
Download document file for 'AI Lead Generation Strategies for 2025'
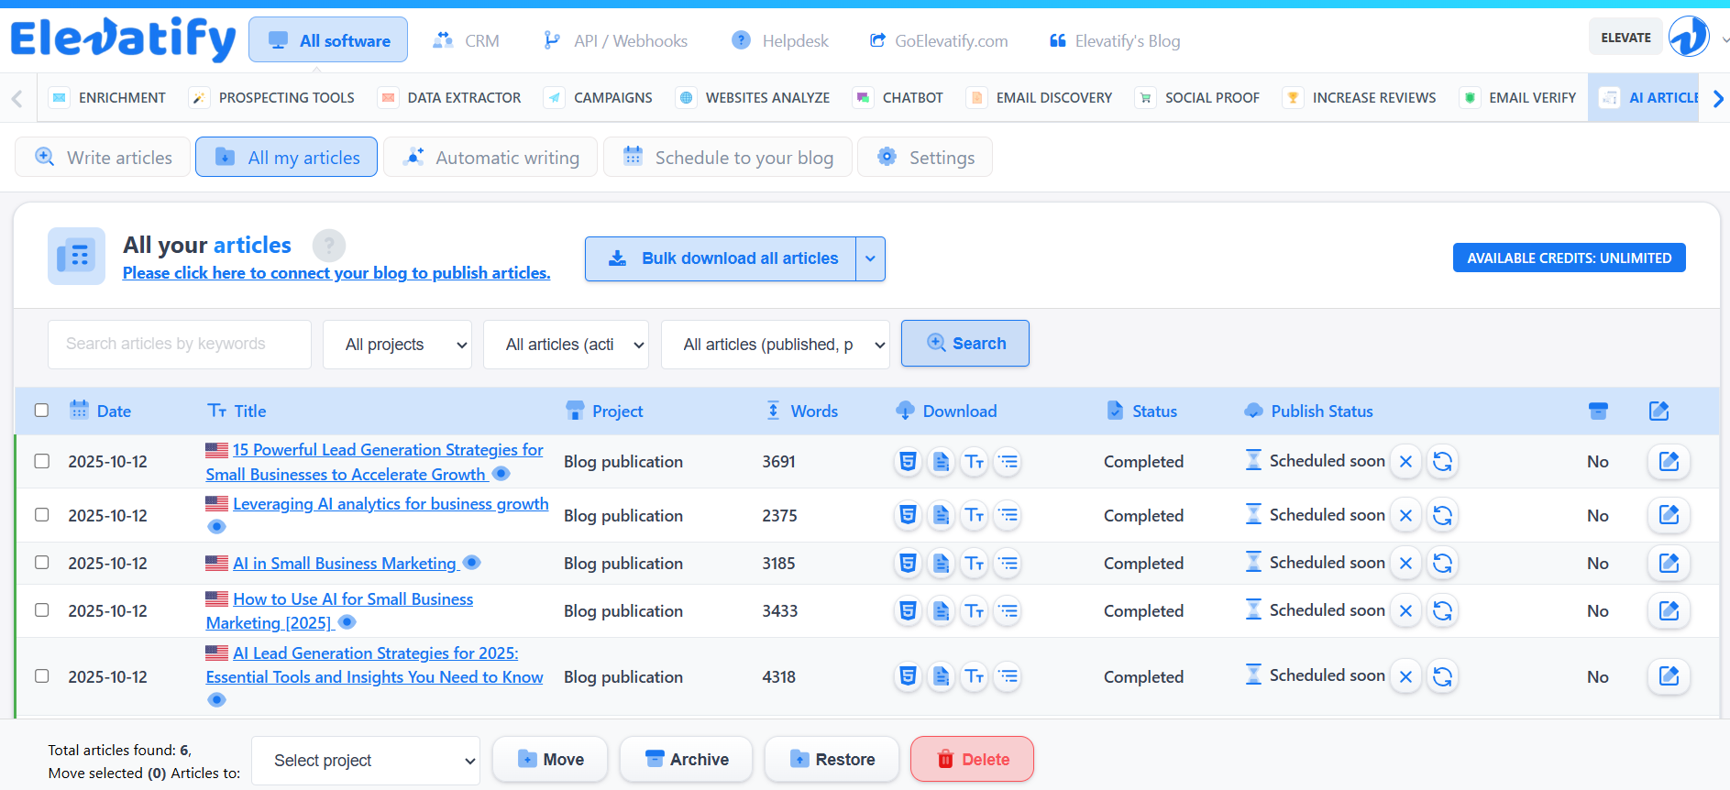click(942, 676)
